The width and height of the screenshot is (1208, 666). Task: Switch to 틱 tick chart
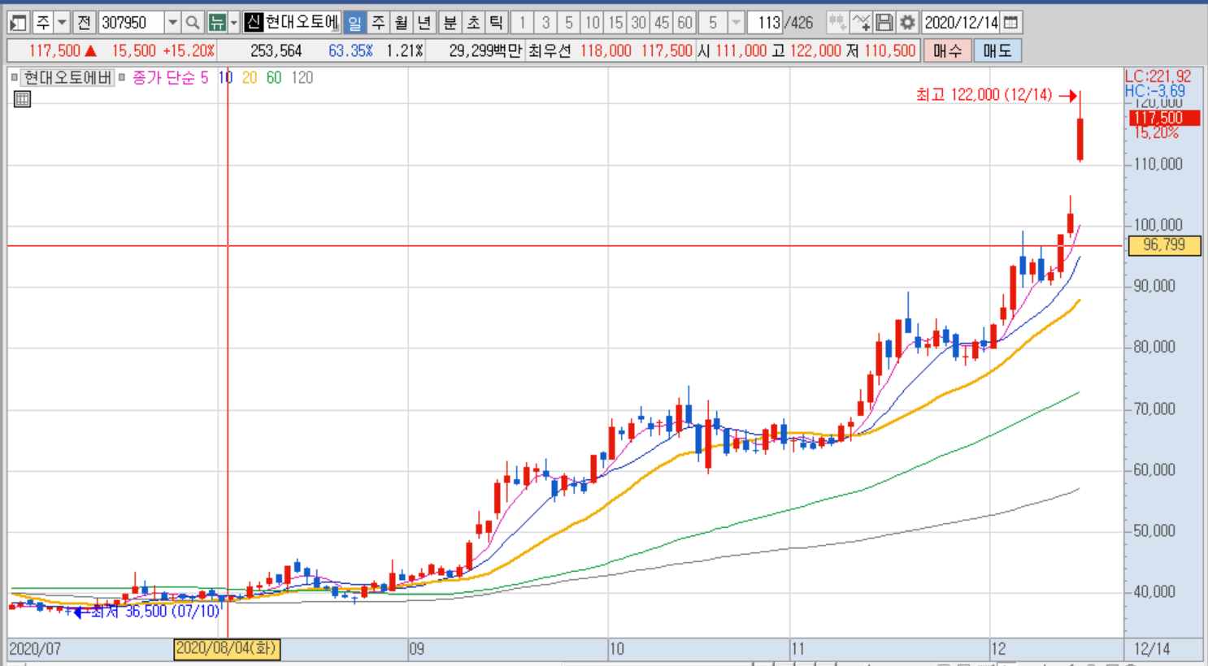pyautogui.click(x=496, y=23)
